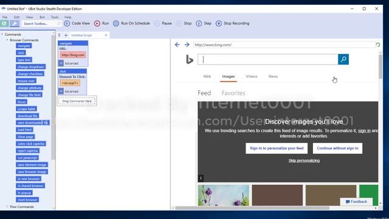
Task: Click the Pause button
Action: tap(163, 23)
